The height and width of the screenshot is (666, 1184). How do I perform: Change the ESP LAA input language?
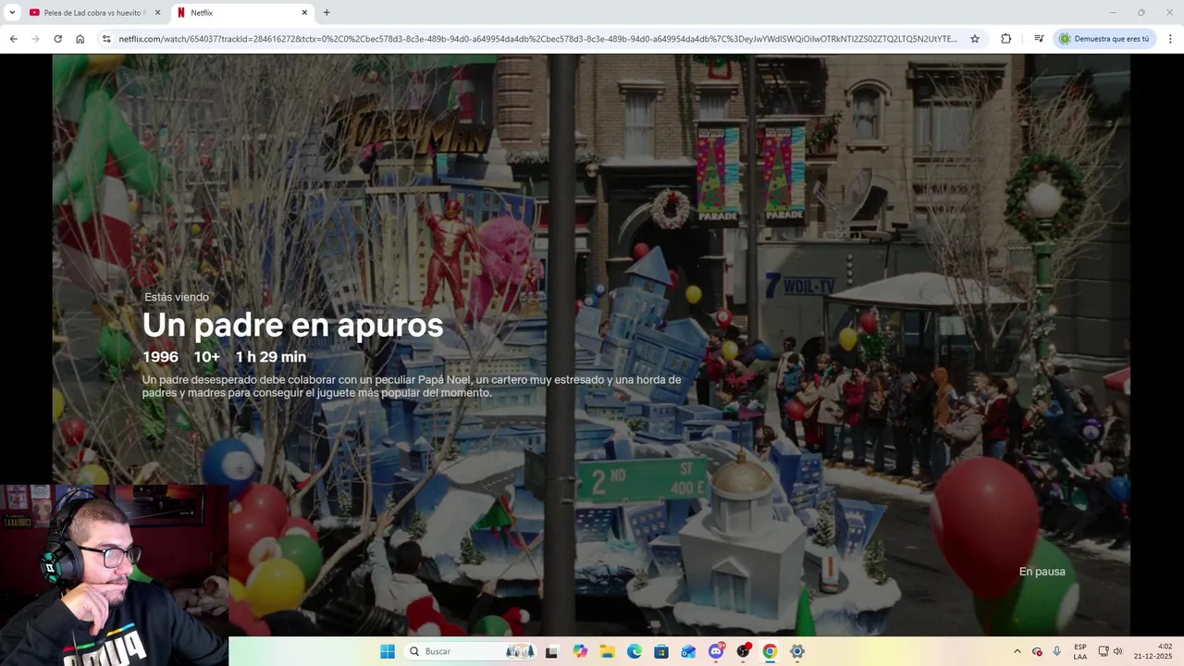pyautogui.click(x=1080, y=651)
